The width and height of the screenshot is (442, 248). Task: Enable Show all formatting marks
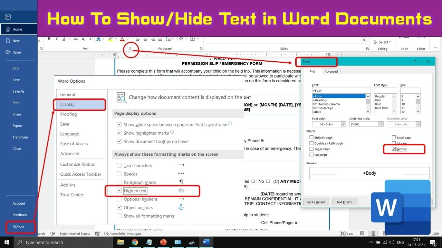pyautogui.click(x=119, y=216)
